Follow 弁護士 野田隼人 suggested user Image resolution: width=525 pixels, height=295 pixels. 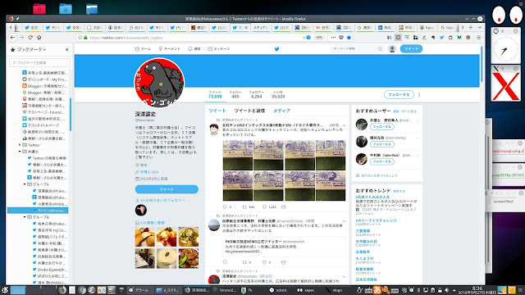click(382, 127)
